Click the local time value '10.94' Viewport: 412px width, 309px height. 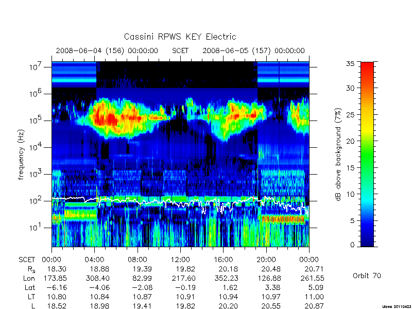(228, 297)
